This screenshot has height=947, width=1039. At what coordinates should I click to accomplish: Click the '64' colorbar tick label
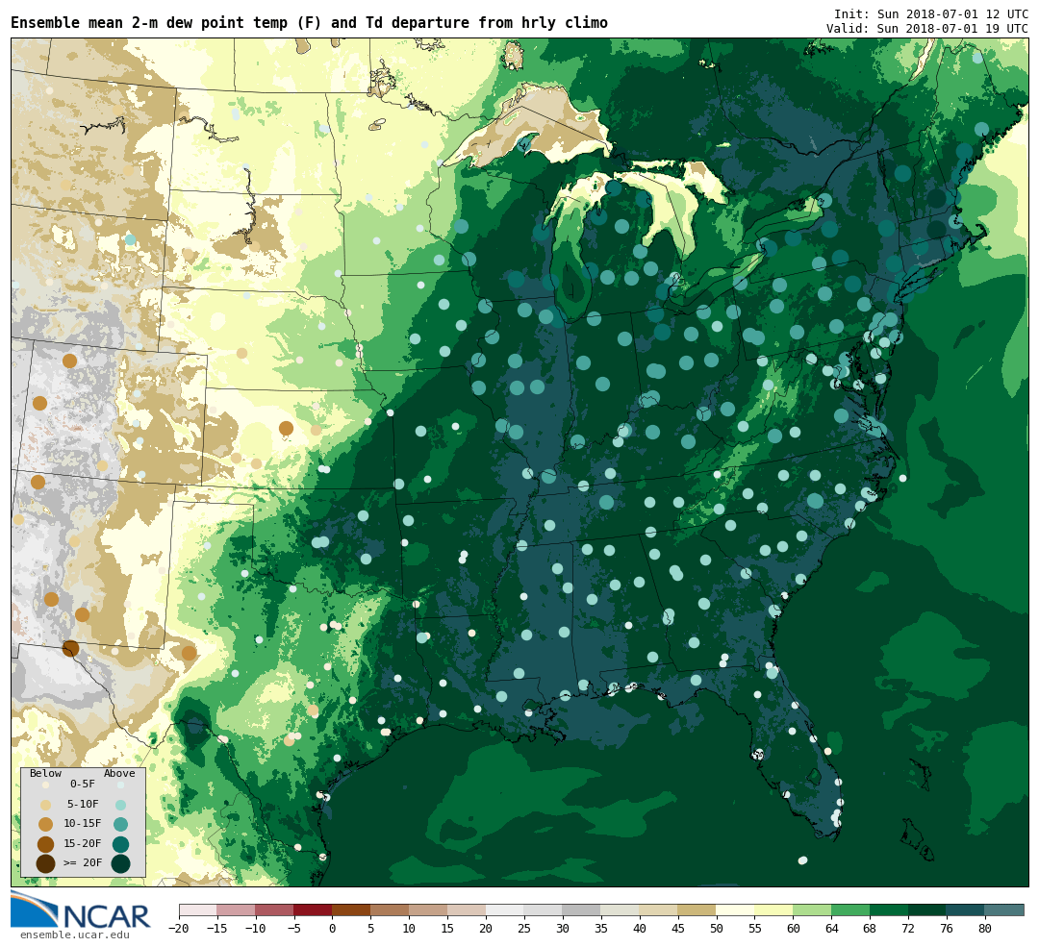[832, 929]
